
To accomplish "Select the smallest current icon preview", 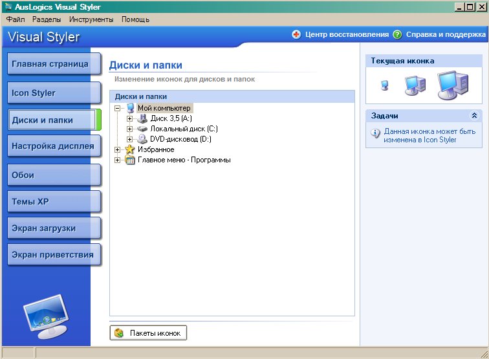I will coord(385,85).
